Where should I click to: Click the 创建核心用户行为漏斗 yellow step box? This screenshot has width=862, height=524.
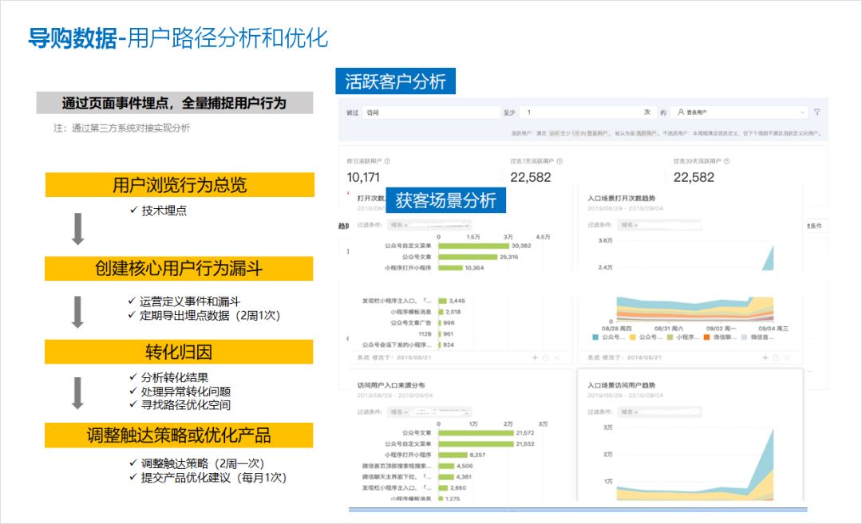pyautogui.click(x=179, y=269)
